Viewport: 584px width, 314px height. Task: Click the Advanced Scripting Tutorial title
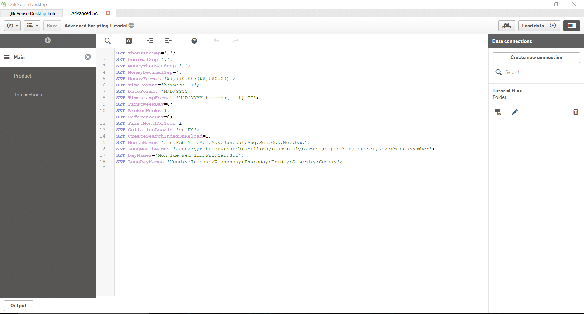coord(96,26)
